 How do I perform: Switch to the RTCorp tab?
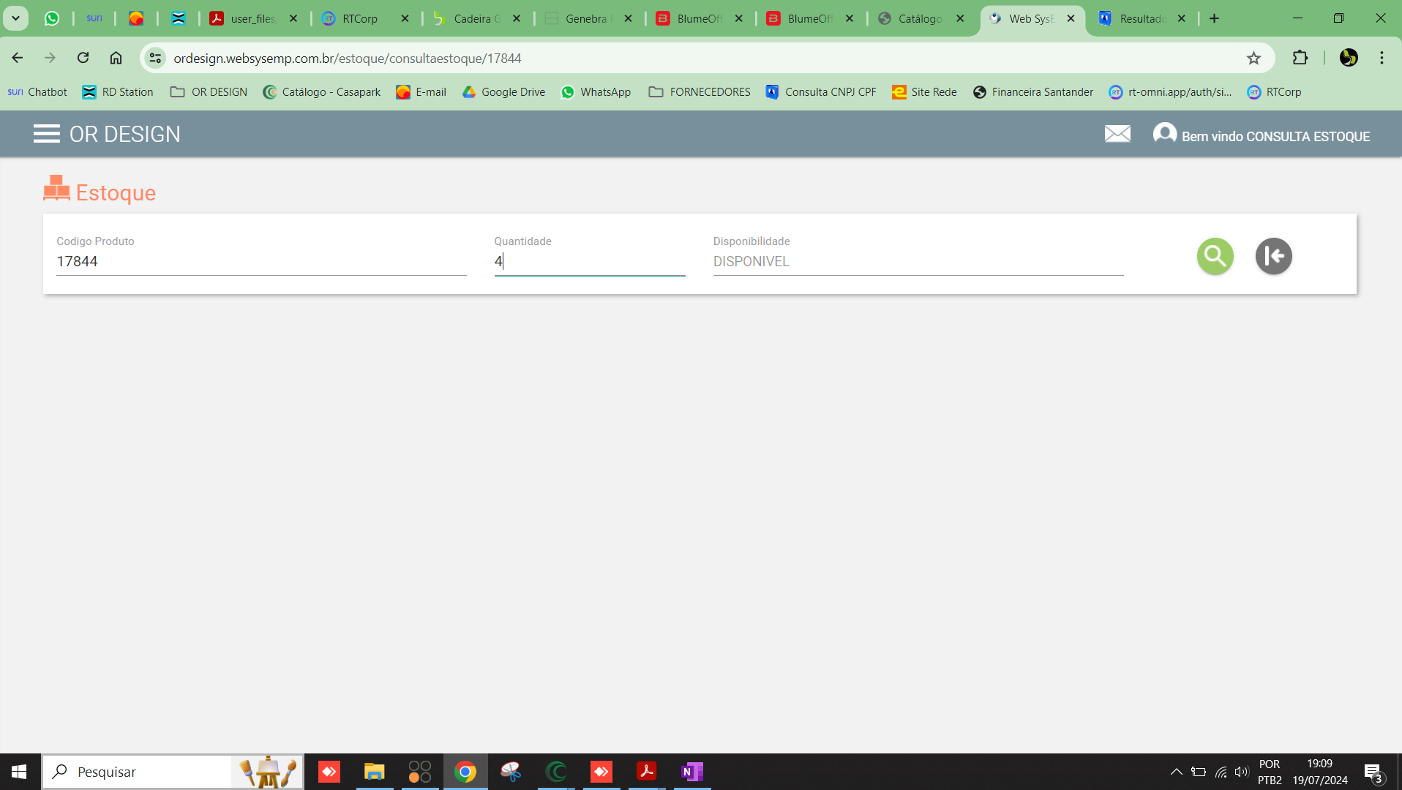[x=360, y=18]
